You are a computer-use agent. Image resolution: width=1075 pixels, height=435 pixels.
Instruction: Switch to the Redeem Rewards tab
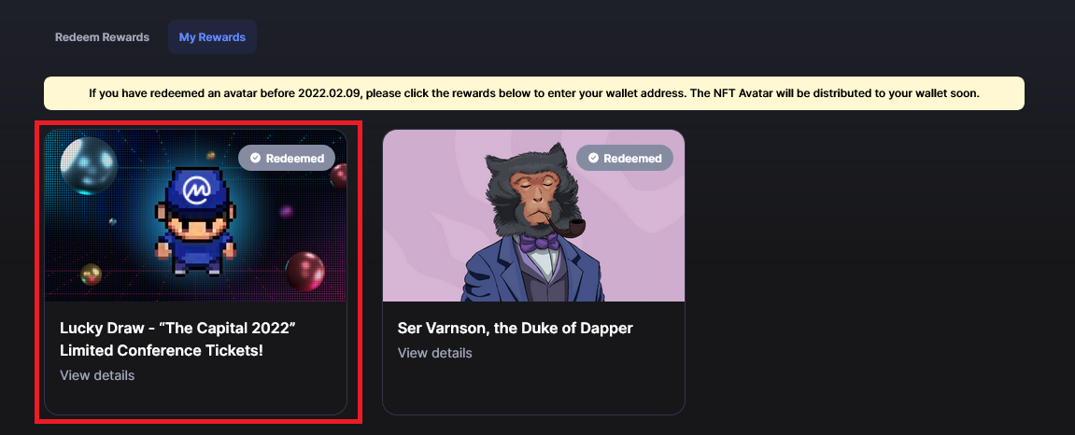tap(102, 37)
